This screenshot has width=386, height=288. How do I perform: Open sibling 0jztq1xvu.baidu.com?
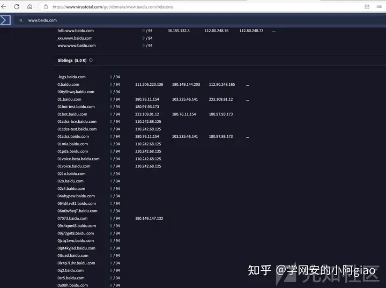pyautogui.click(x=76, y=241)
